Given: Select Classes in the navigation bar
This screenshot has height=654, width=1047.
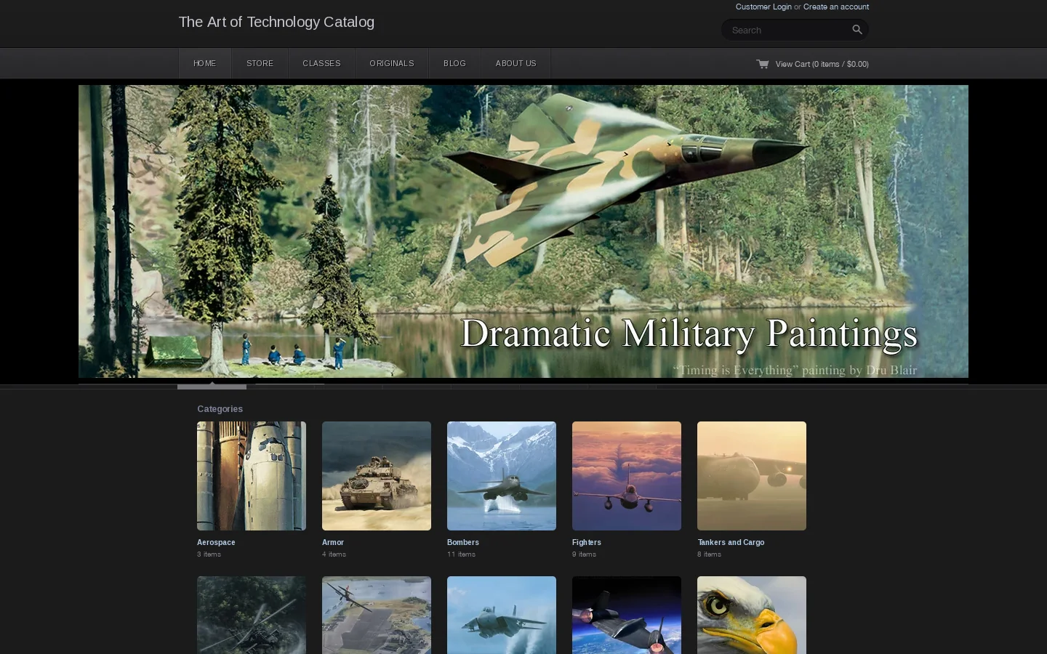Looking at the screenshot, I should click(x=321, y=63).
